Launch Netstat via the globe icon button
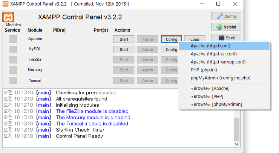 [x=226, y=27]
